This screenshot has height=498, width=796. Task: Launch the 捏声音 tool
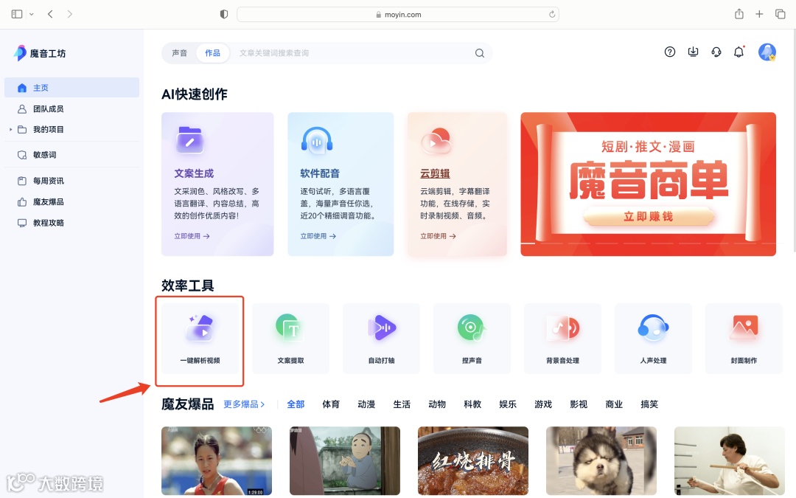pos(472,338)
